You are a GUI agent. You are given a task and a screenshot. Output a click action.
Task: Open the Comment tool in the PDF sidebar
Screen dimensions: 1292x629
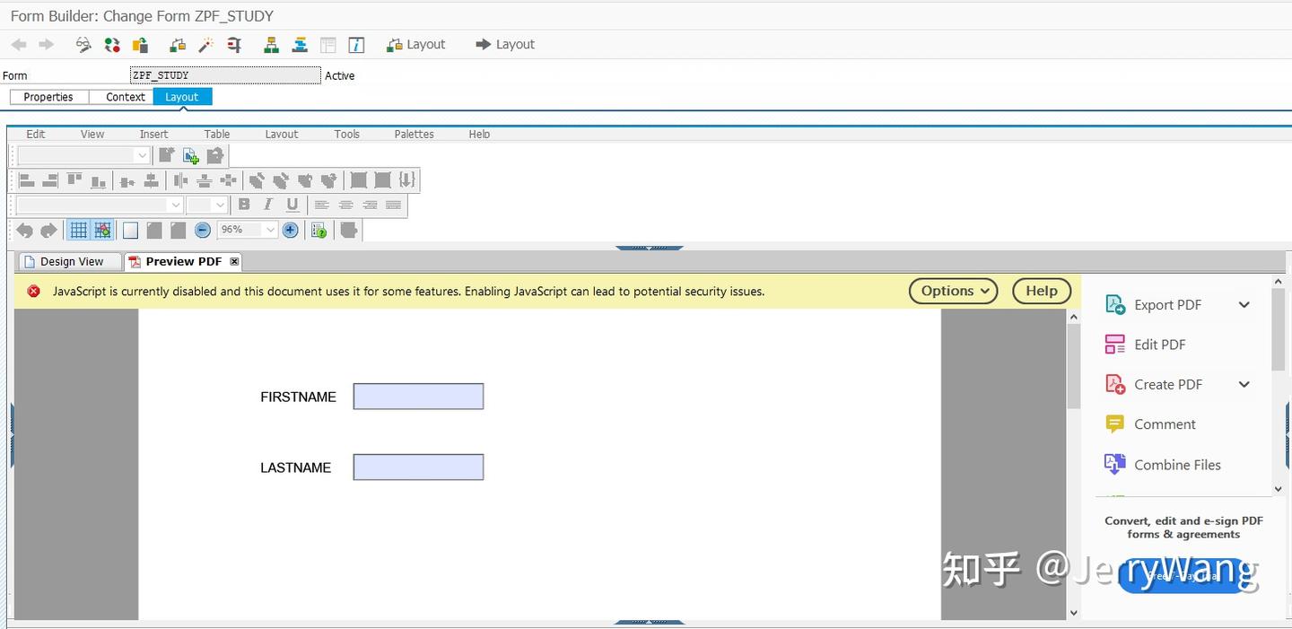tap(1163, 424)
